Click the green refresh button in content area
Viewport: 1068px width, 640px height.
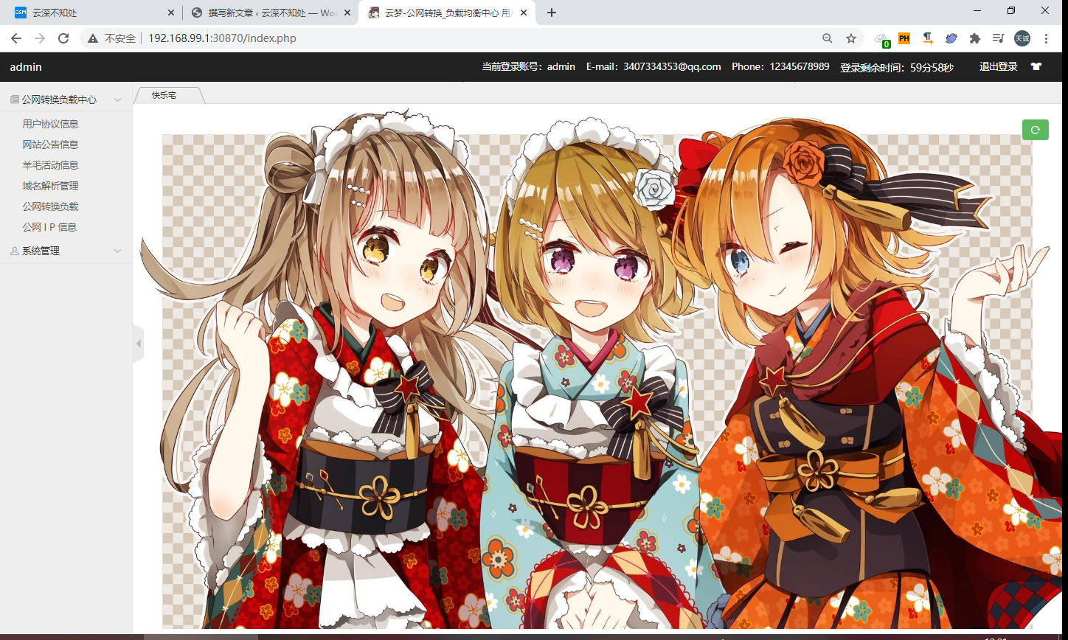click(1035, 130)
